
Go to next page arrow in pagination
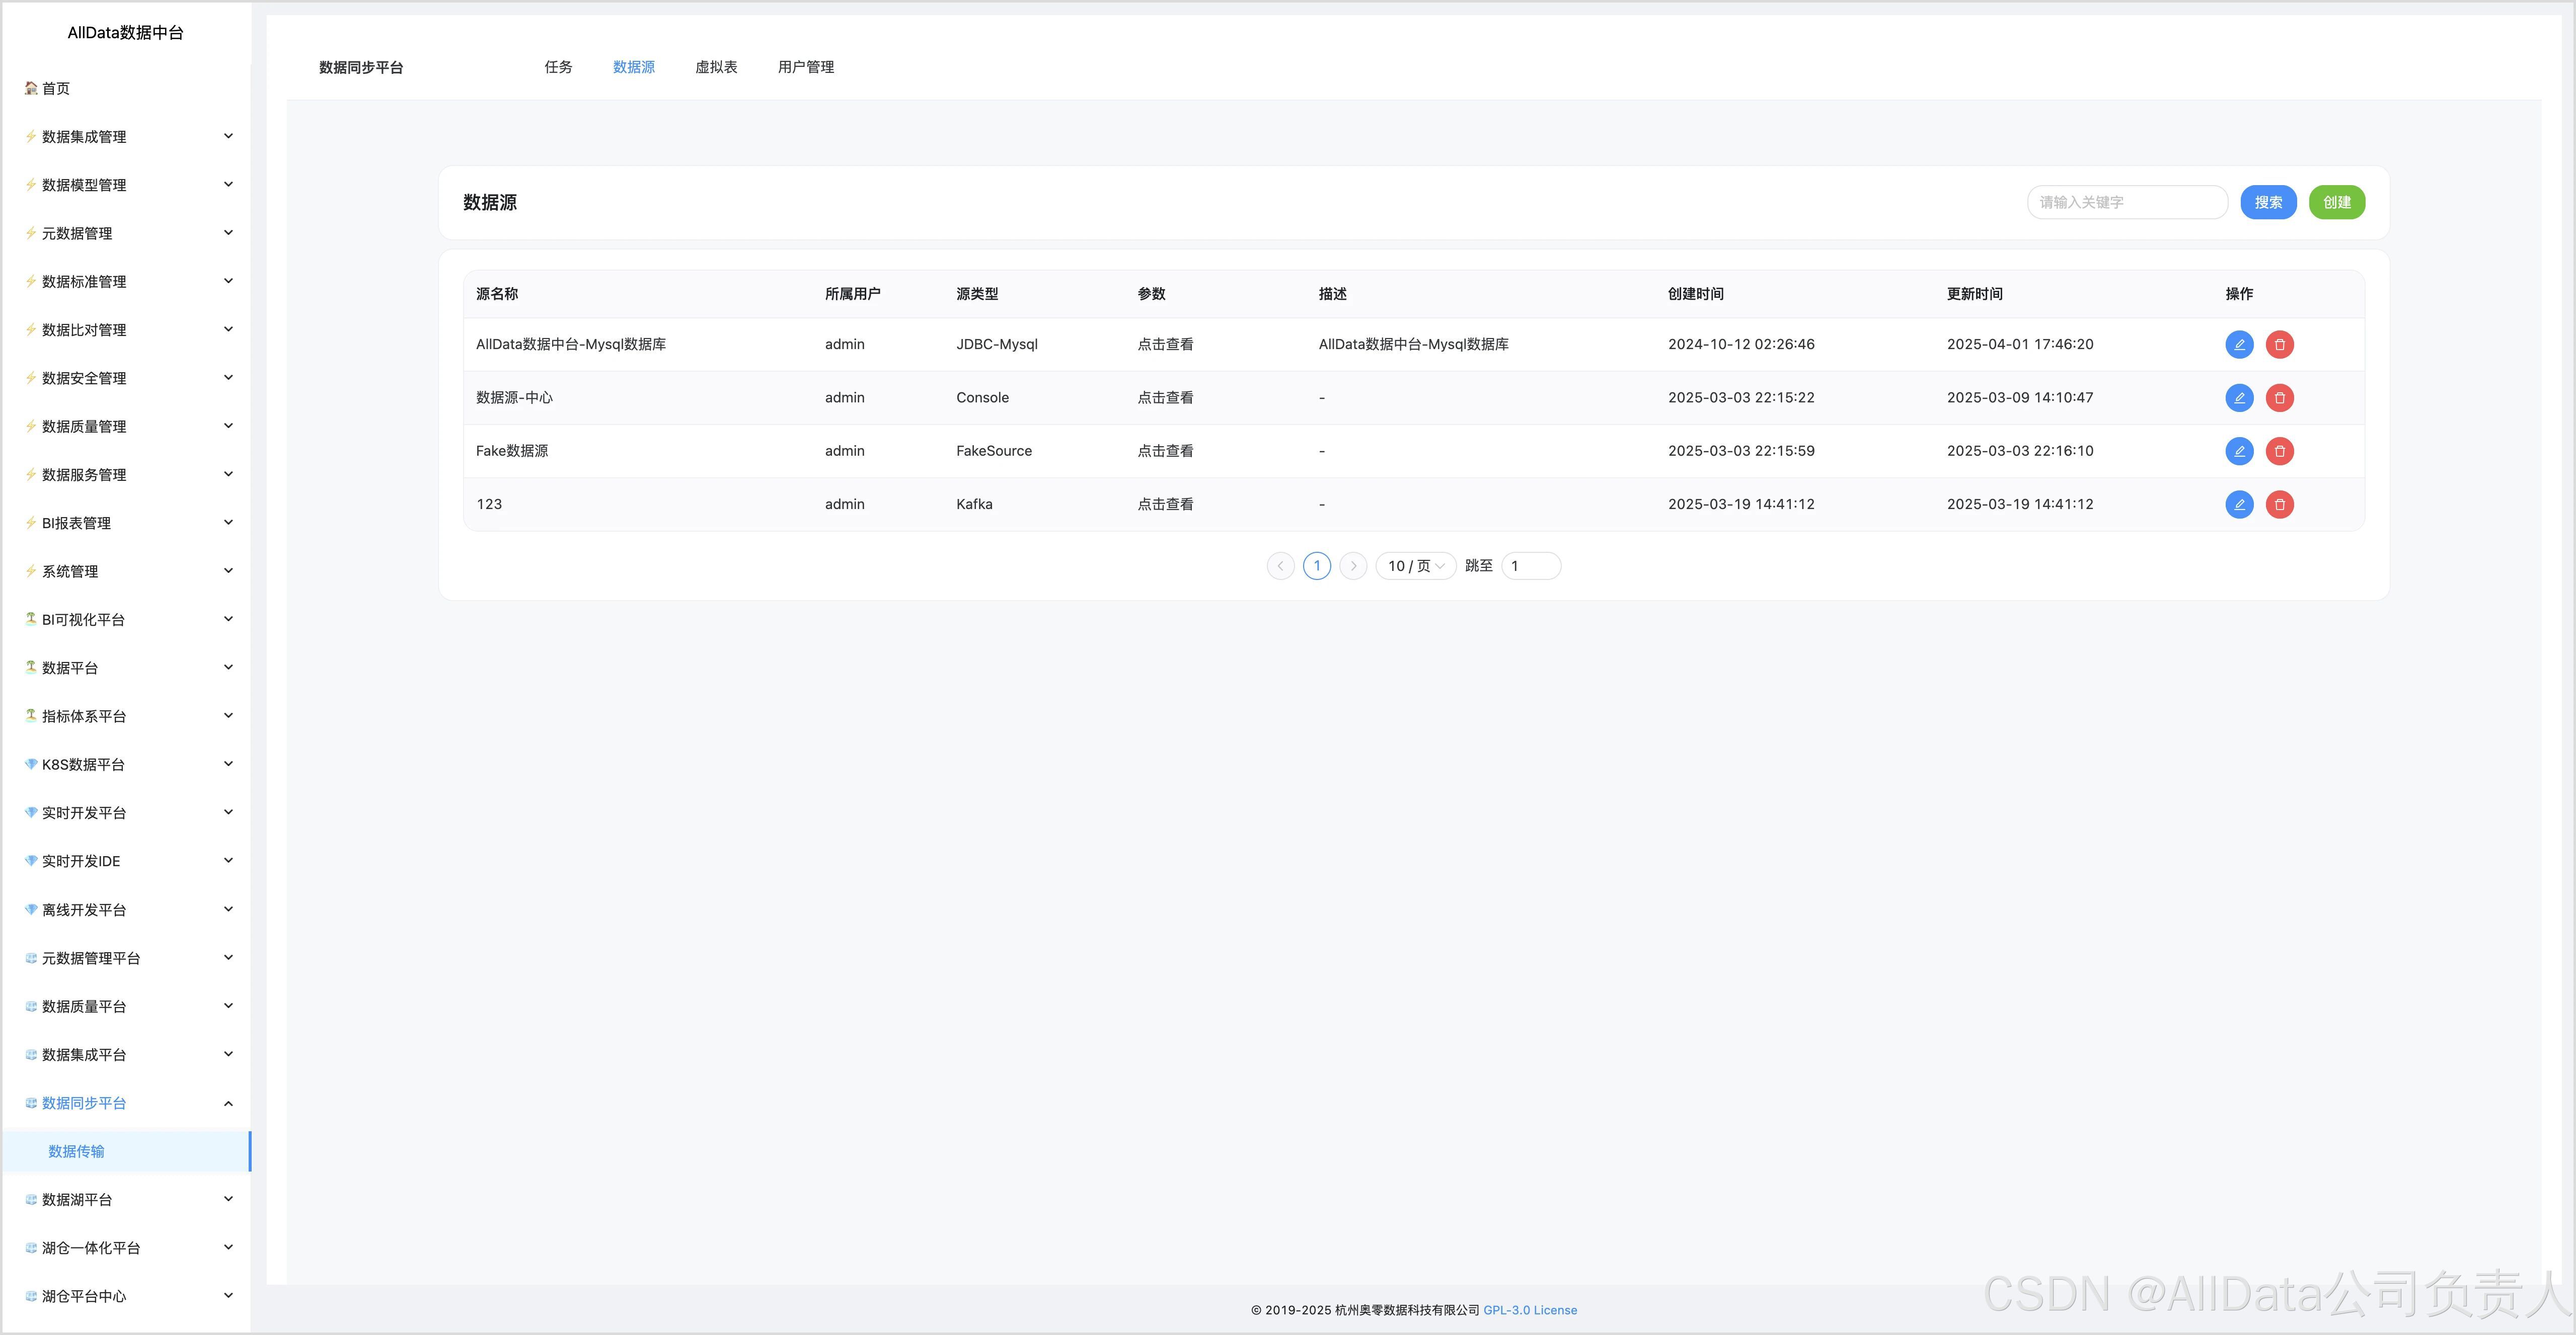tap(1353, 565)
